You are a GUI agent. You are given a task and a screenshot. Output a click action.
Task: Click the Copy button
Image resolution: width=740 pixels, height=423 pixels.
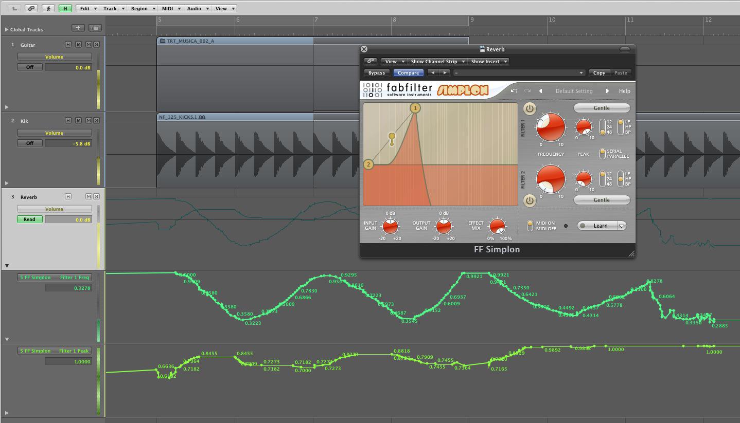(x=599, y=73)
